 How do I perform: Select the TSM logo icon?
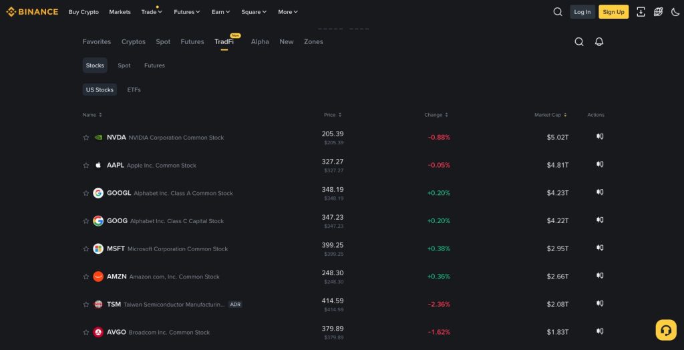pos(98,305)
